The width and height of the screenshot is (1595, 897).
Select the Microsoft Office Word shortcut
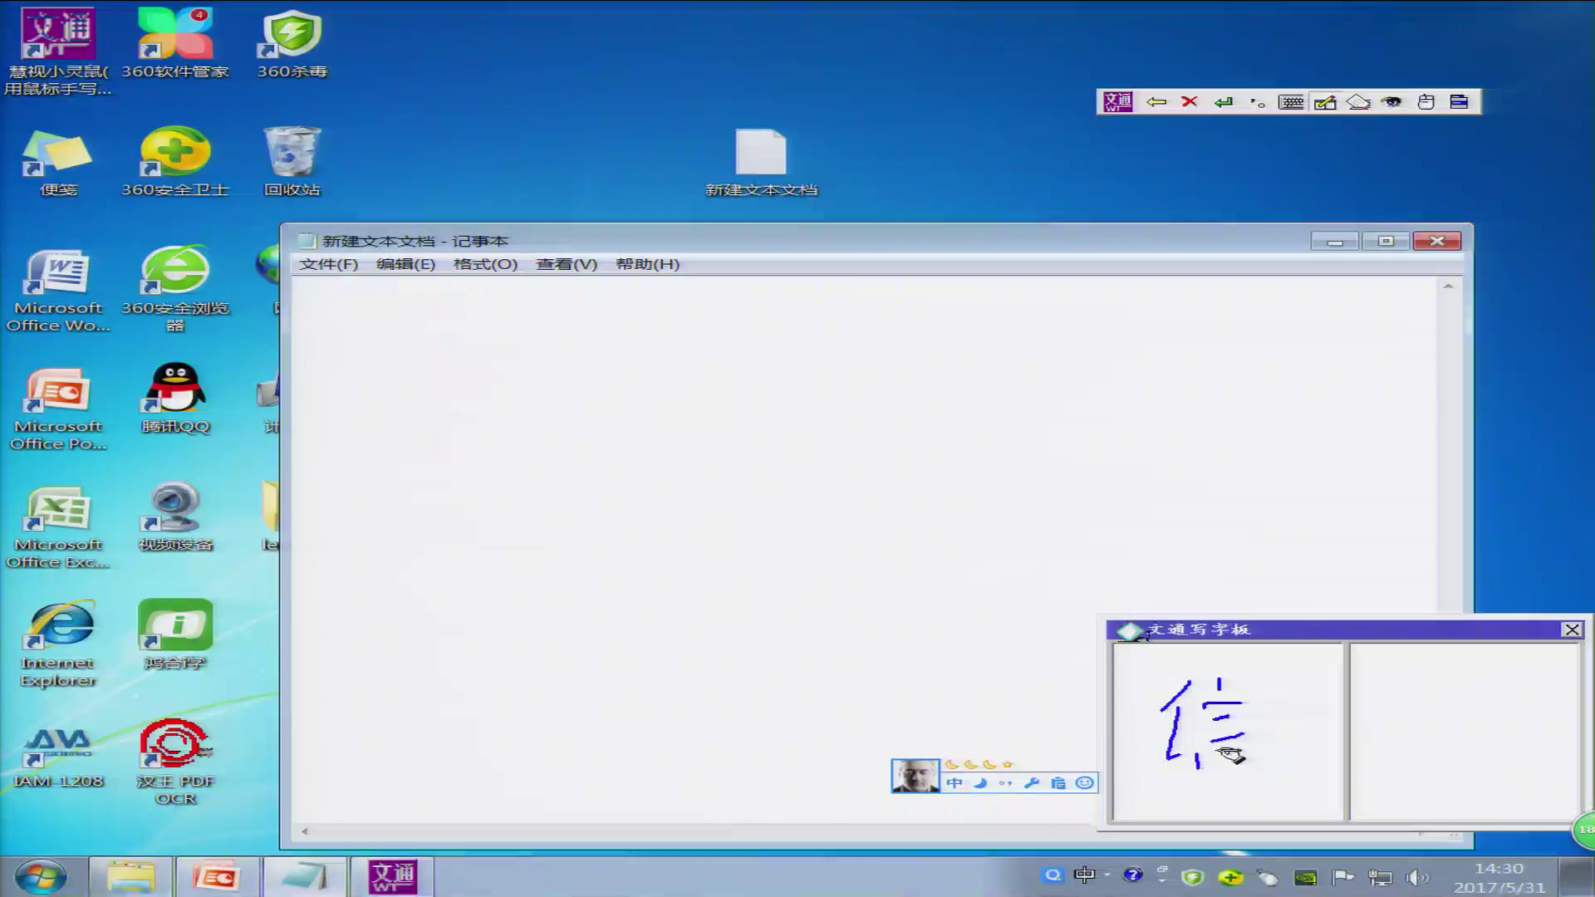click(x=58, y=291)
